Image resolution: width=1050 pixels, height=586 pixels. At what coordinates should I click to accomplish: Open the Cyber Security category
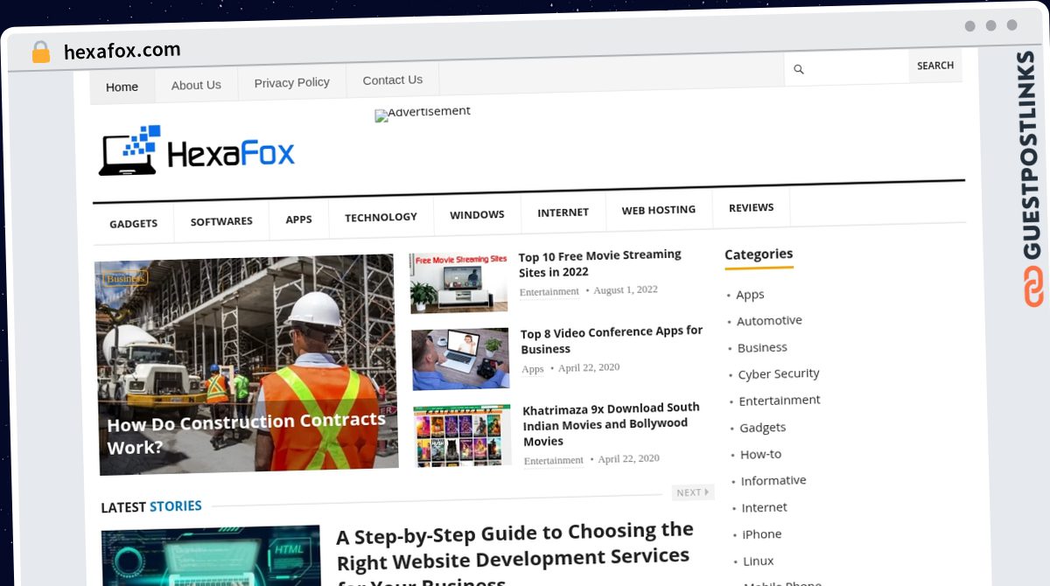pyautogui.click(x=778, y=373)
